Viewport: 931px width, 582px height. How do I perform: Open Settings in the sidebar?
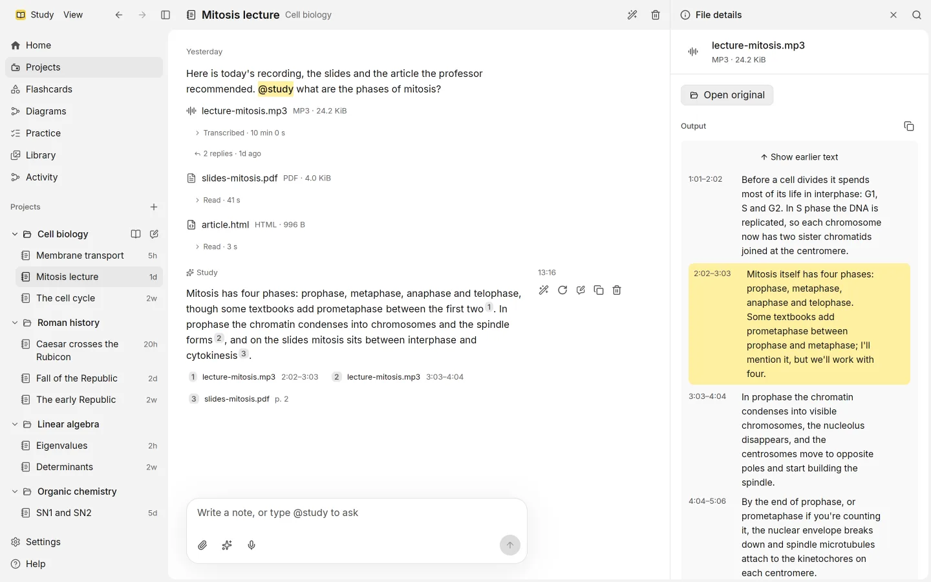[84, 542]
